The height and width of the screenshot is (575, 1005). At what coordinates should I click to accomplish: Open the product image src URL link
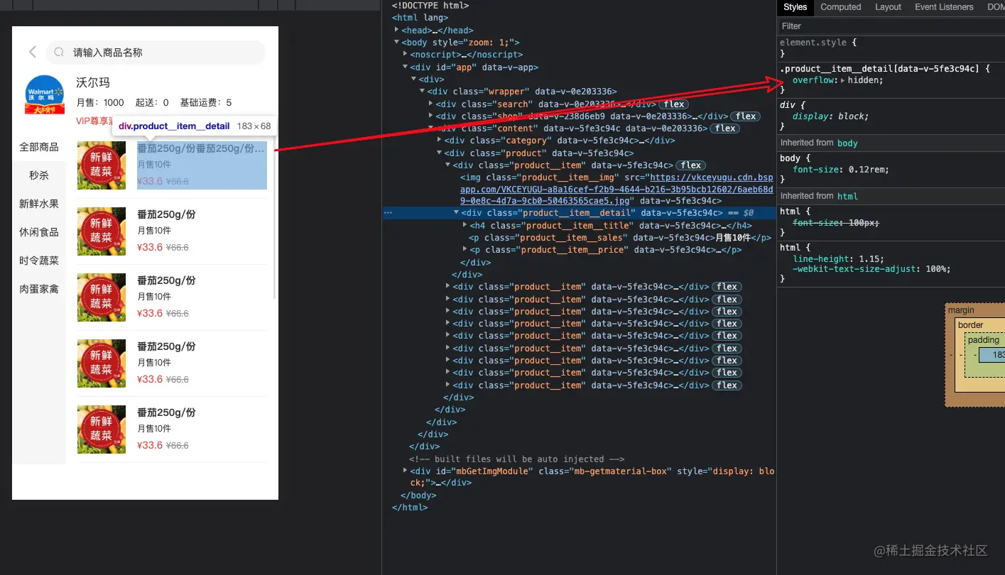pos(616,190)
